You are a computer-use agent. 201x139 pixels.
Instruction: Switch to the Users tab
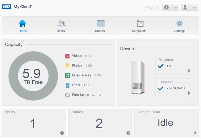coord(61,26)
